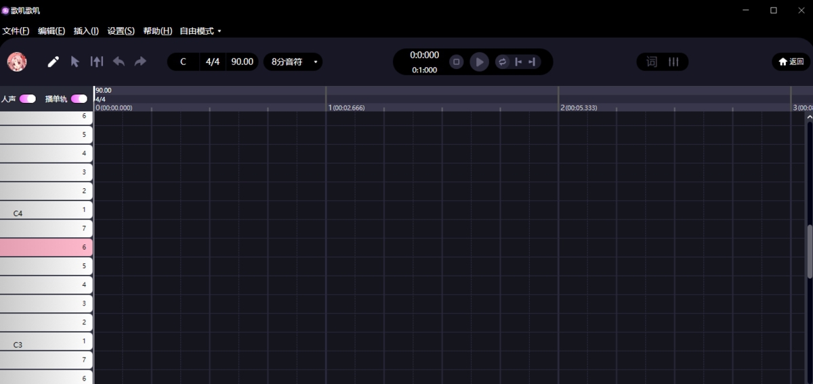Click the key signature C field
Screen dimensions: 813x384
click(183, 62)
